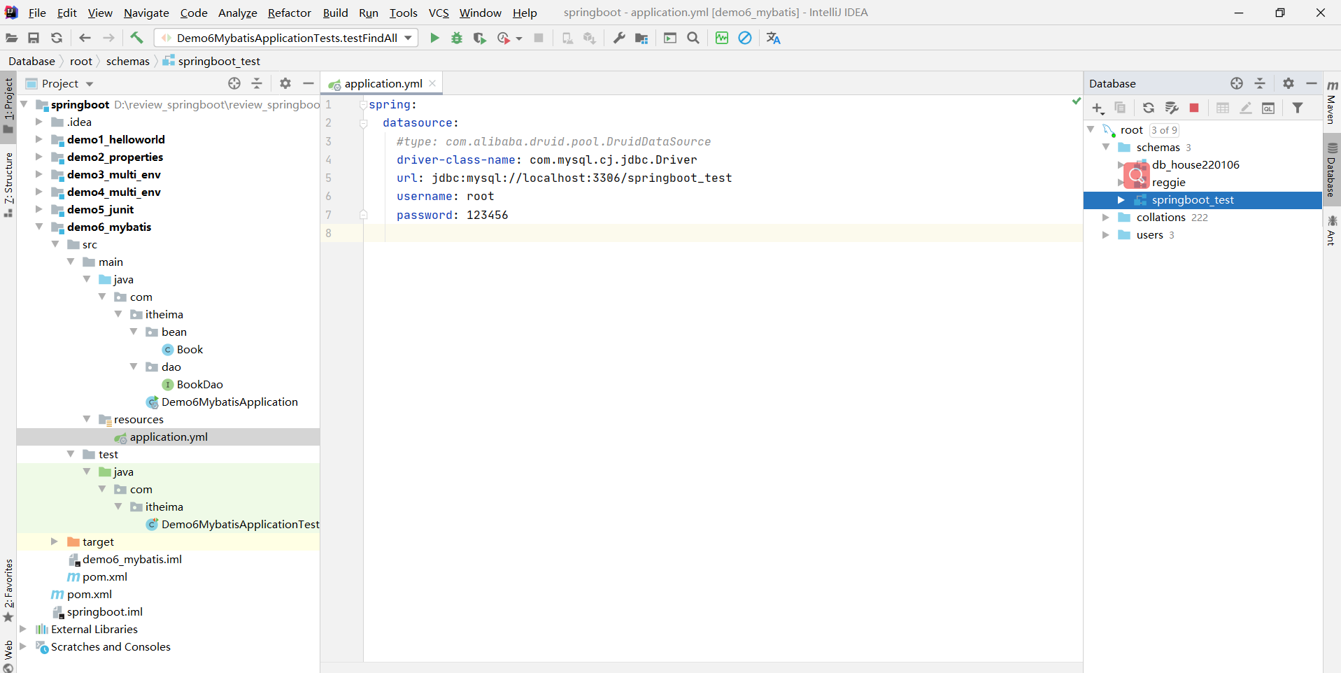
Task: Toggle the Structure tool window on left
Action: [x=8, y=183]
